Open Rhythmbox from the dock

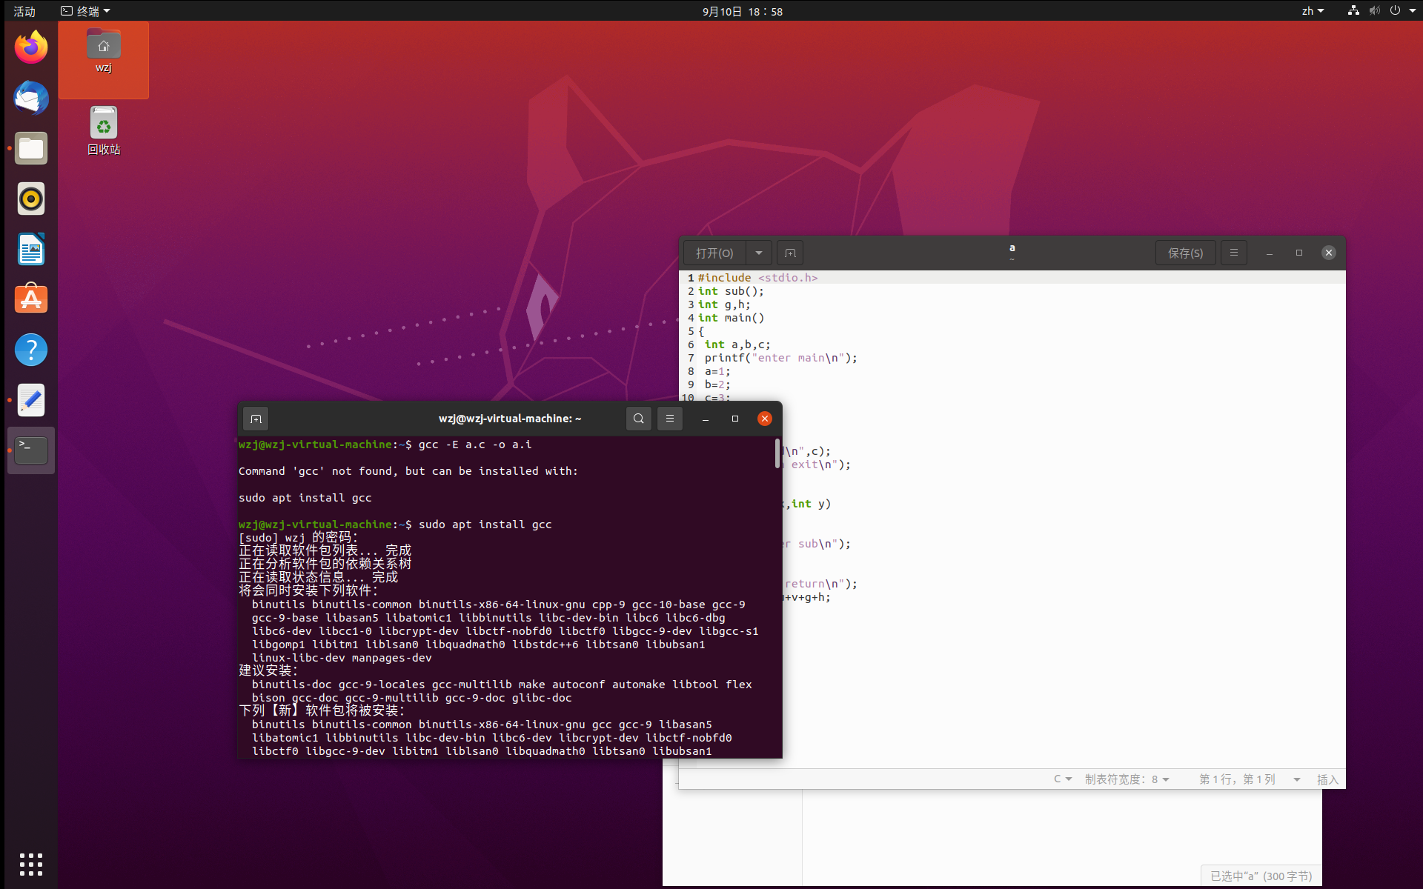(x=30, y=199)
